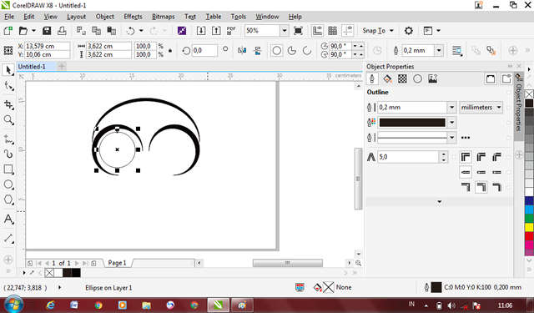
Task: Mirror the object horizontally
Action: (242, 51)
